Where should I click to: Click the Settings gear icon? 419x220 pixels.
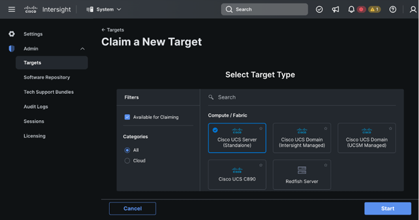pos(11,34)
